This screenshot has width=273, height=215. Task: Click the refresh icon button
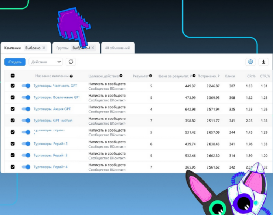pos(71,62)
